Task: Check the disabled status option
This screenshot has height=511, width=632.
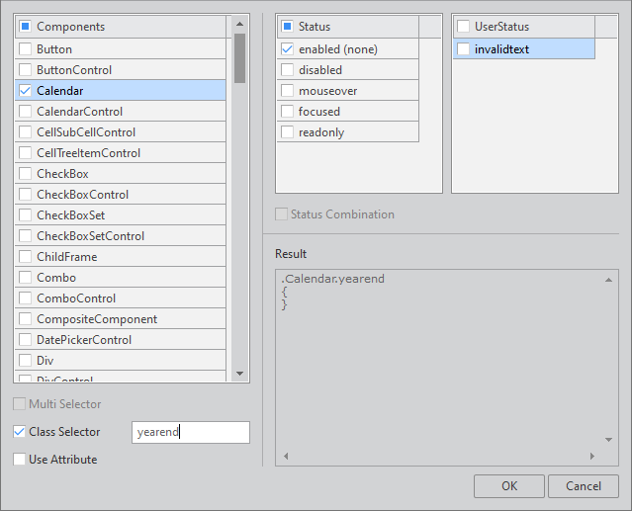Action: click(x=287, y=70)
